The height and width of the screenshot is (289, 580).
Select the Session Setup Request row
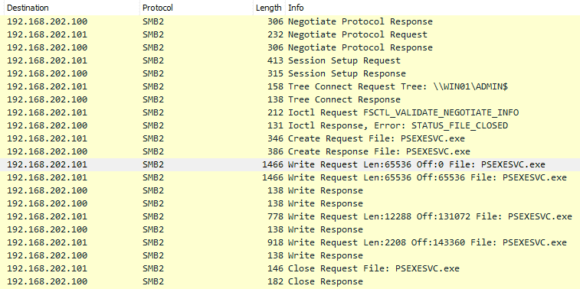pos(290,60)
